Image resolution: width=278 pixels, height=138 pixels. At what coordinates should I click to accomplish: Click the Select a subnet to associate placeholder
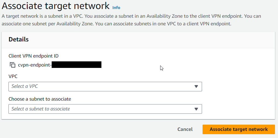(41, 109)
